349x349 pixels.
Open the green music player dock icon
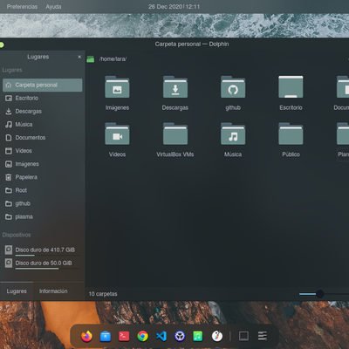198,336
